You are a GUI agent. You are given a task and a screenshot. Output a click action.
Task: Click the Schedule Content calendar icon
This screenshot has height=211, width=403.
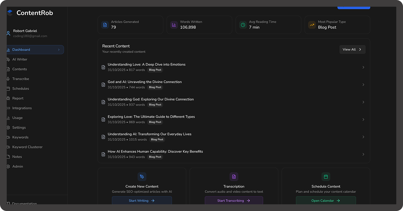click(326, 177)
